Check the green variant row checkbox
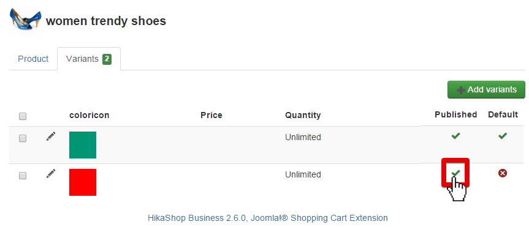The width and height of the screenshot is (529, 227). [x=23, y=138]
